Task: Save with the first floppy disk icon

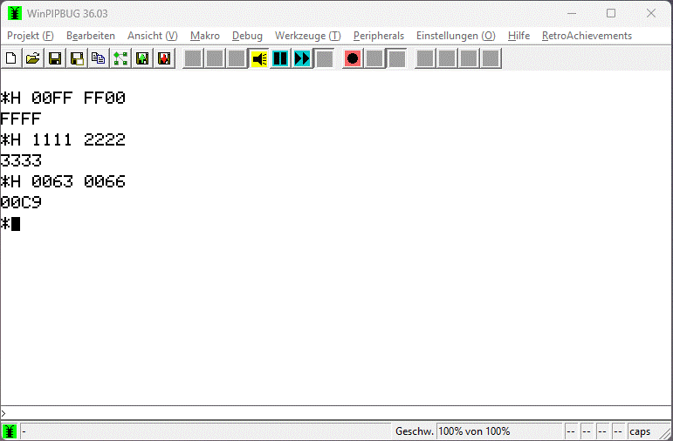Action: pyautogui.click(x=54, y=58)
